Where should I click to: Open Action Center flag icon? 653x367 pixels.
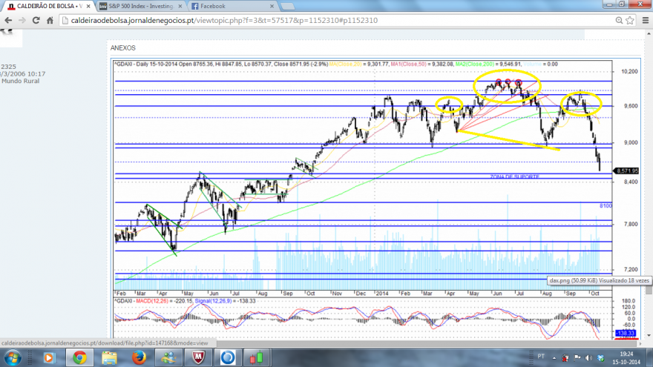577,357
